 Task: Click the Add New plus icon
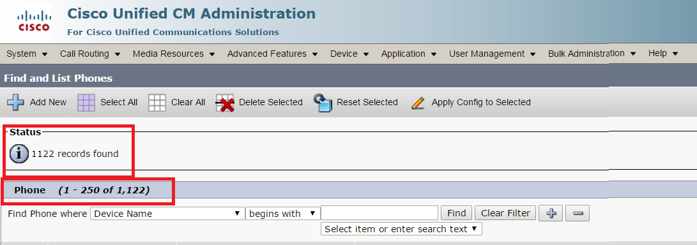[15, 102]
